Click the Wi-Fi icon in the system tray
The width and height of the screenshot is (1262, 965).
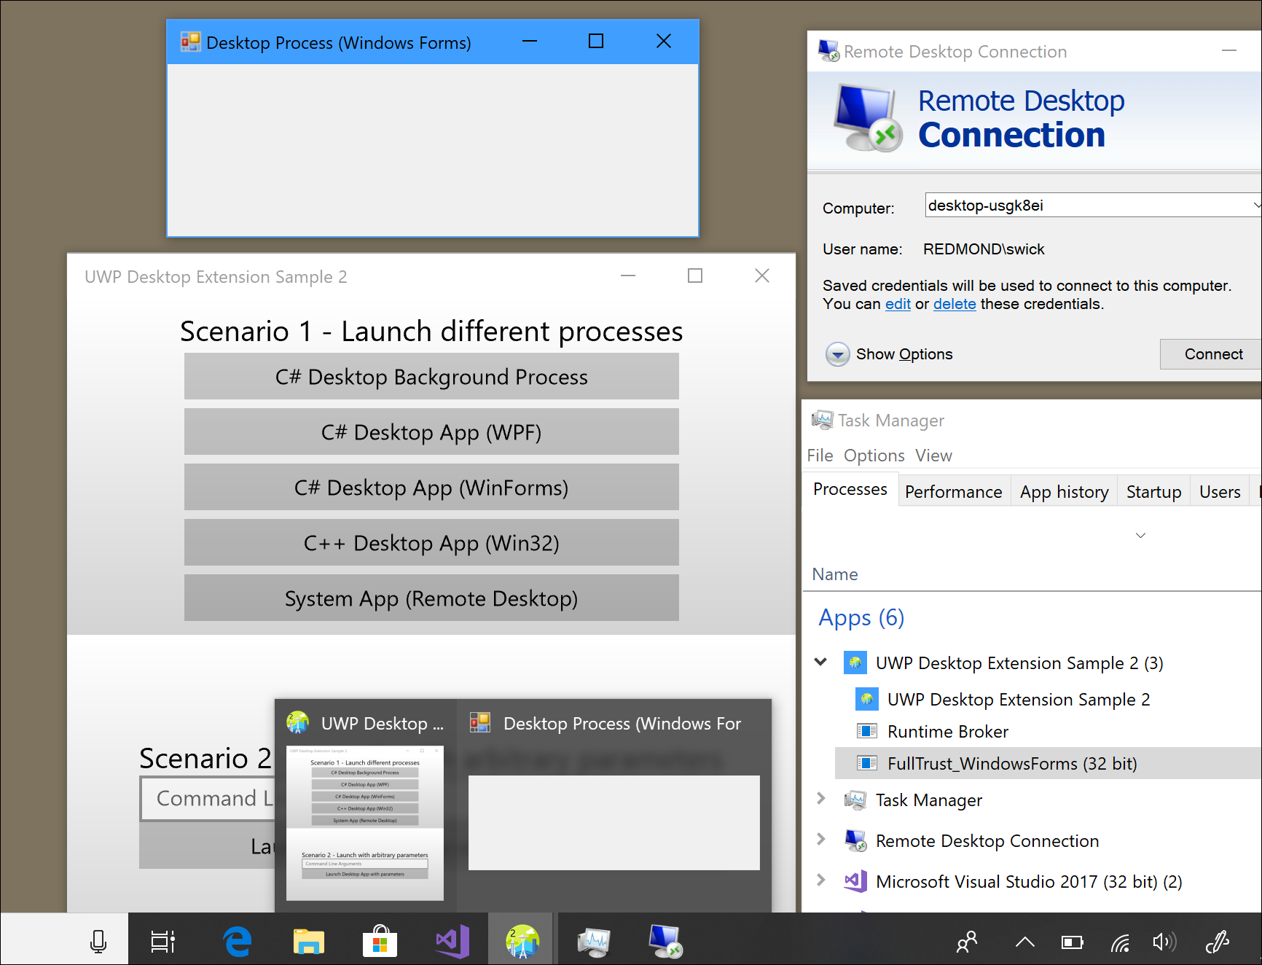(1120, 942)
